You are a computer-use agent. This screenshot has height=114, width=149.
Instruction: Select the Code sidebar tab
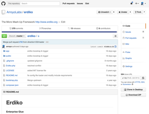point(134,26)
